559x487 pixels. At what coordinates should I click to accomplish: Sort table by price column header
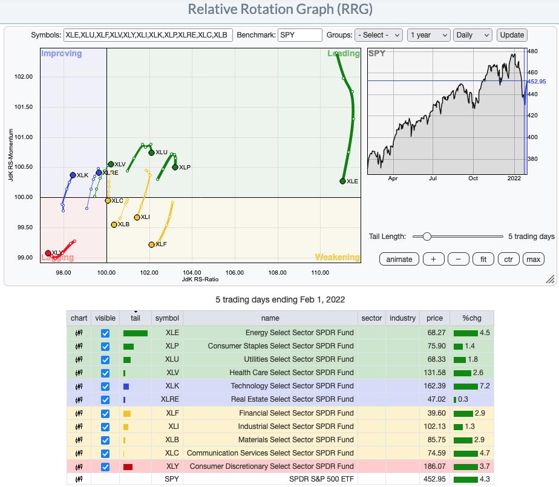tap(434, 318)
